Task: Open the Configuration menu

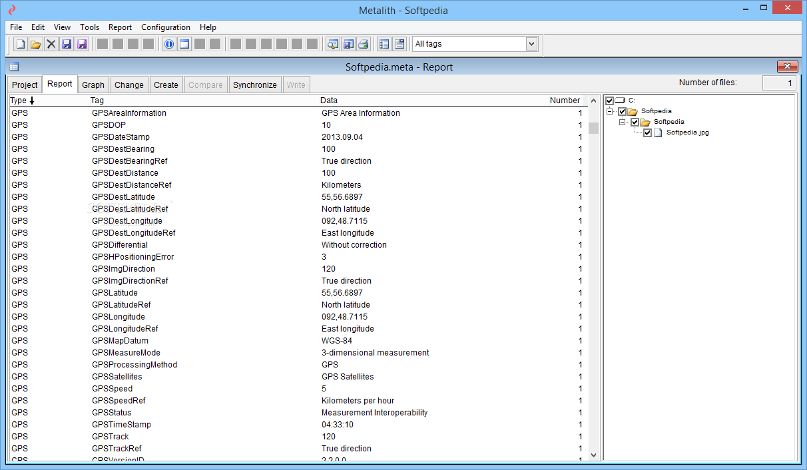Action: coord(166,27)
